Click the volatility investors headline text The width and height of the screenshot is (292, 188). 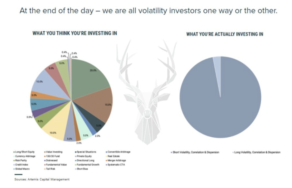point(148,11)
